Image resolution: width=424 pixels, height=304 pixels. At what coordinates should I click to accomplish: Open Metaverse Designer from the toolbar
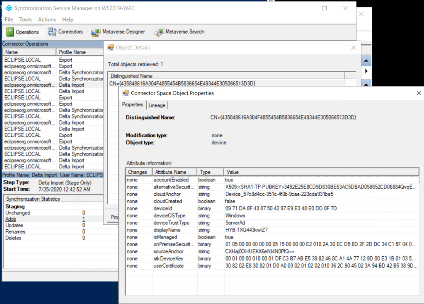click(119, 32)
